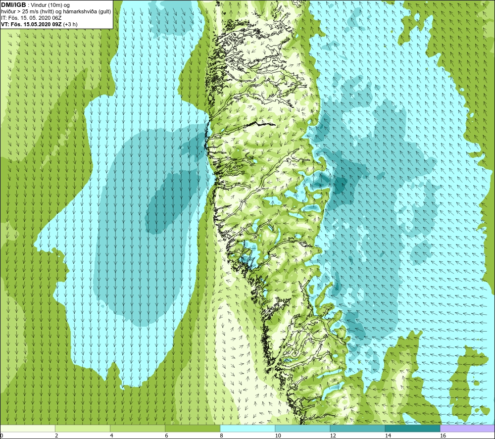Click the '12' label on the color scale
The width and height of the screenshot is (495, 439).
pos(333,436)
